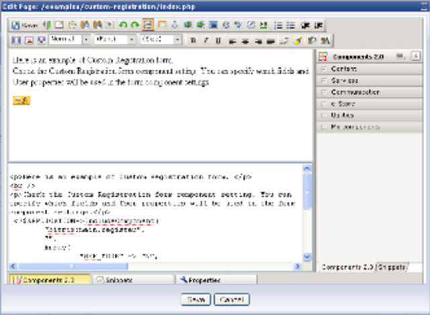Screen dimensions: 430x315
Task: Expand the Services components section
Action: (x=324, y=81)
